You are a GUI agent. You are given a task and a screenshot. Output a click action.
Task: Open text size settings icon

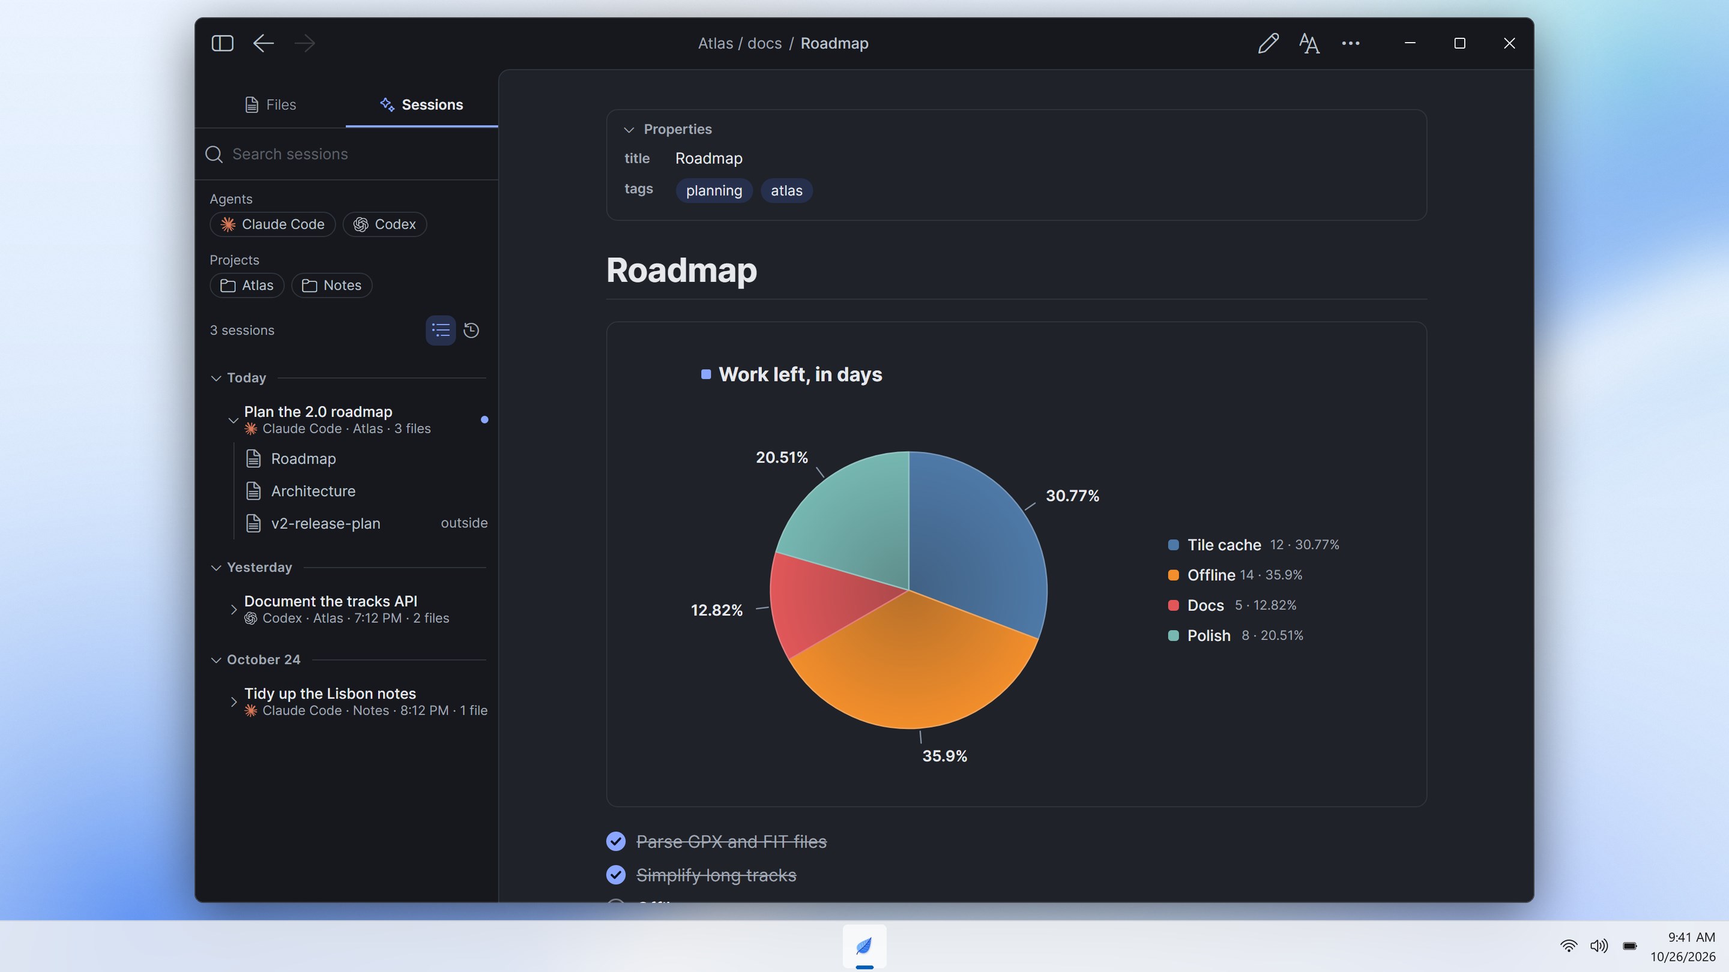coord(1309,44)
